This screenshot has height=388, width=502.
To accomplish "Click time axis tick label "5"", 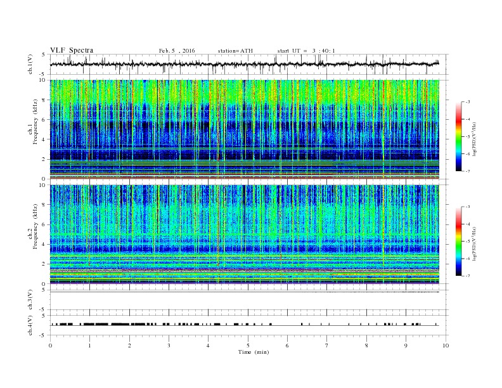I will (x=248, y=346).
